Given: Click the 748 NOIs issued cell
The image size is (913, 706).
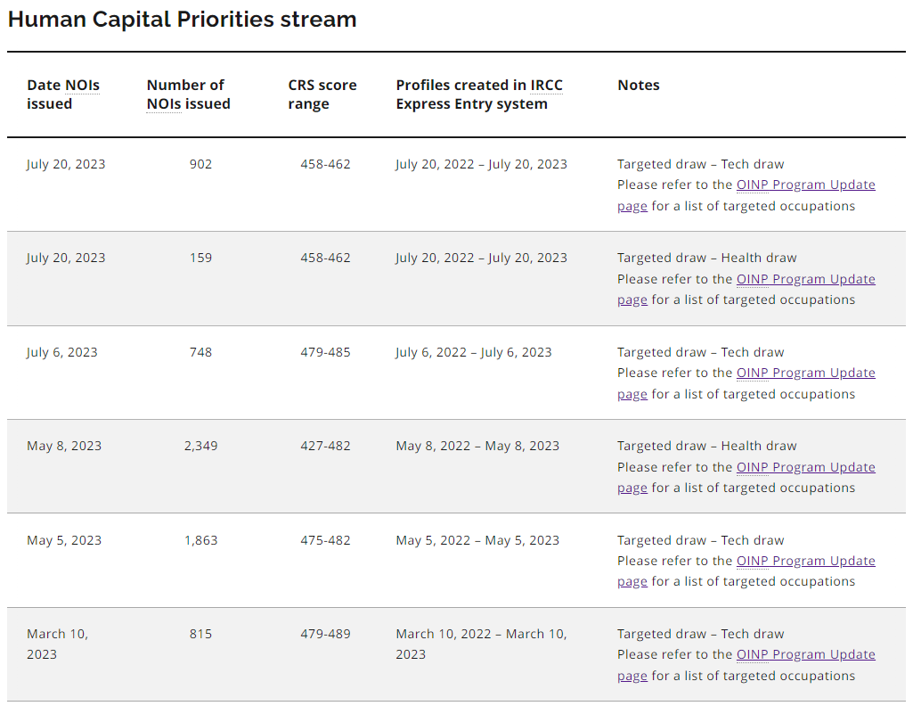Looking at the screenshot, I should pyautogui.click(x=200, y=352).
